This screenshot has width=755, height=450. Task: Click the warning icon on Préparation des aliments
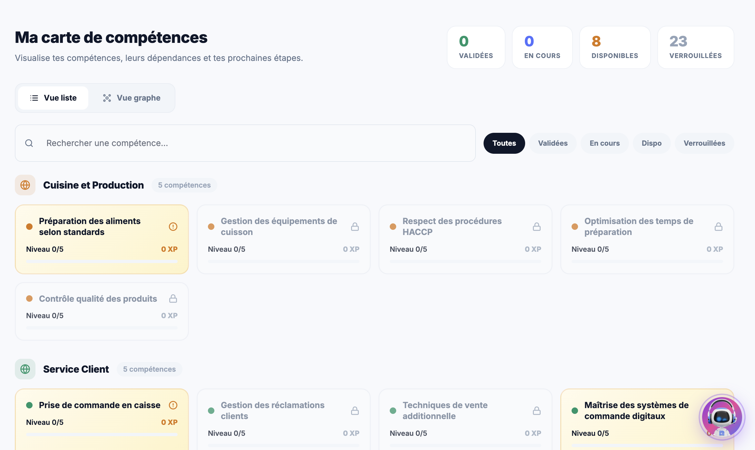point(173,227)
